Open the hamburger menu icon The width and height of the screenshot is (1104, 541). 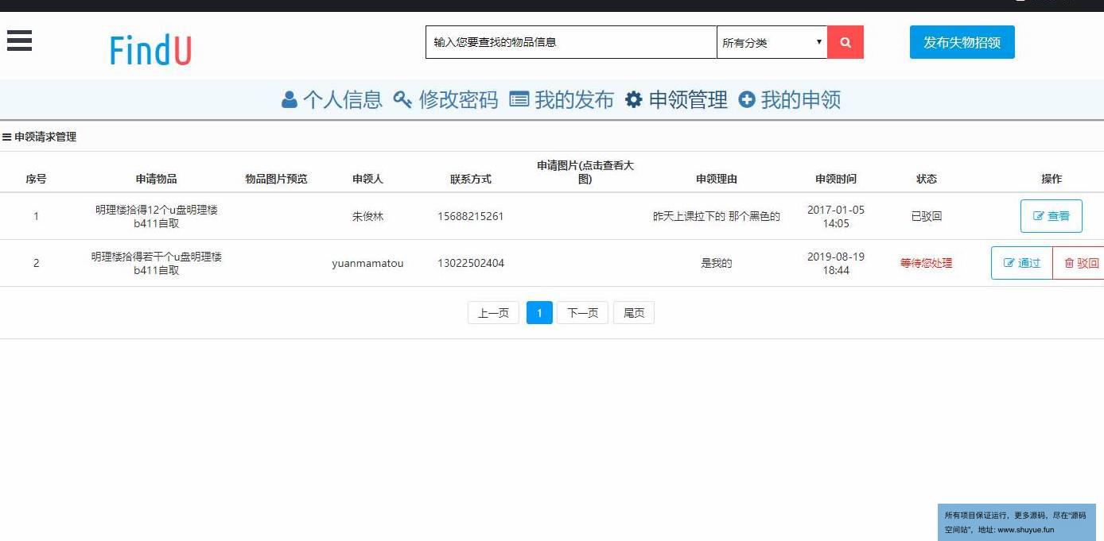tap(19, 41)
